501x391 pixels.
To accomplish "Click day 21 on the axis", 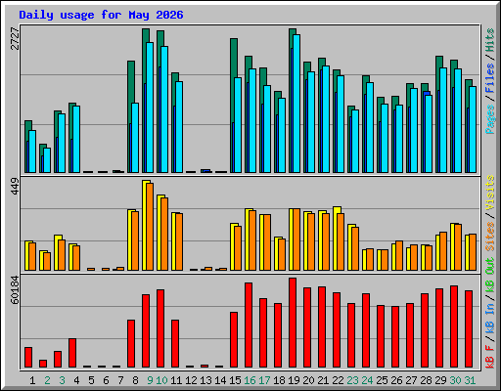I will 323,380.
